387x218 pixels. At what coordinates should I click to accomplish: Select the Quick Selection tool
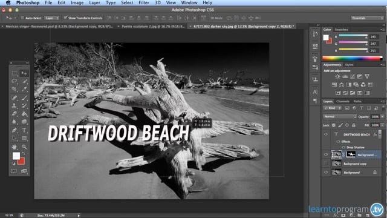tap(24, 81)
